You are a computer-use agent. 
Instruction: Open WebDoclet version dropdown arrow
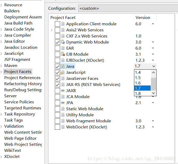[153, 127]
